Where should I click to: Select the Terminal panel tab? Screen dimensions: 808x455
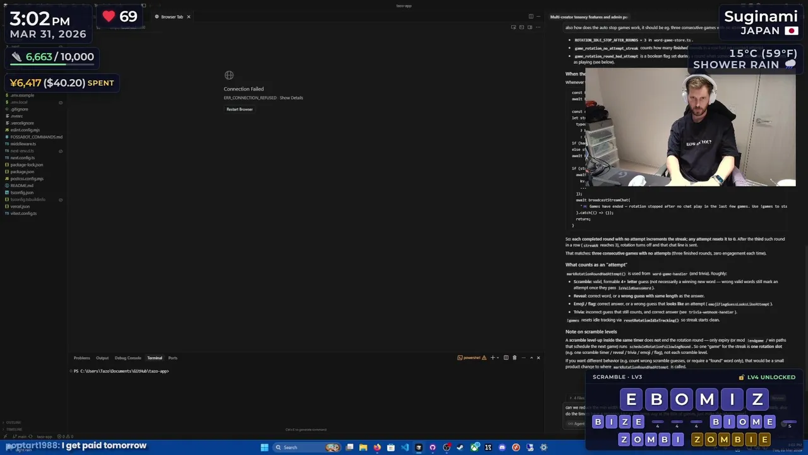[155, 358]
